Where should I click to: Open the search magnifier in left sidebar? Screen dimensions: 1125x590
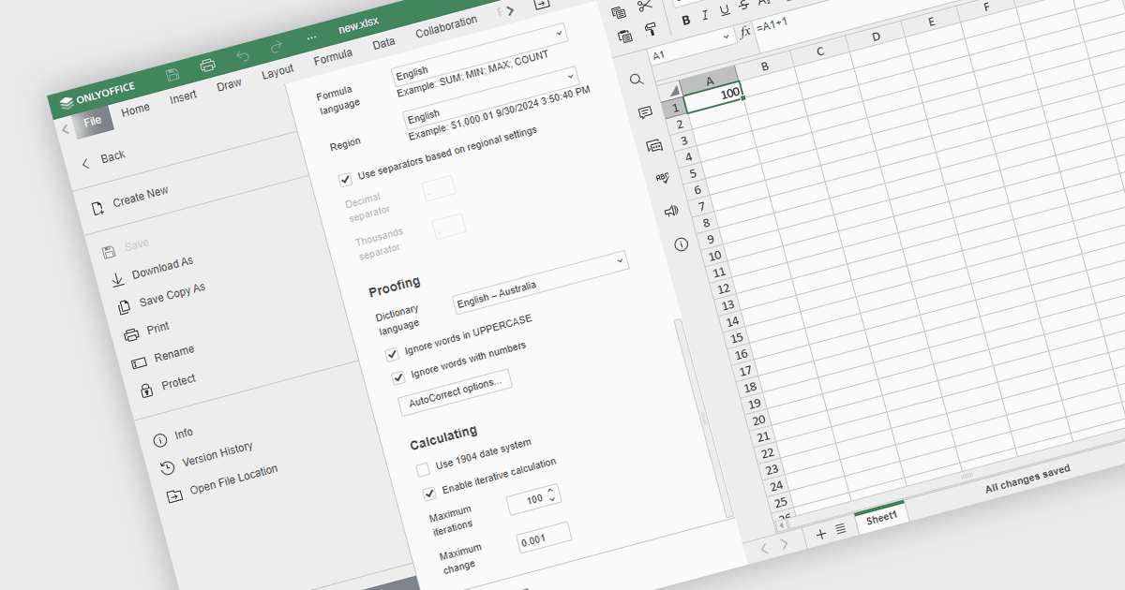click(637, 80)
